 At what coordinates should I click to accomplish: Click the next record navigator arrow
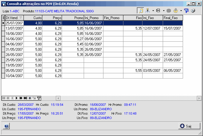point(16,98)
